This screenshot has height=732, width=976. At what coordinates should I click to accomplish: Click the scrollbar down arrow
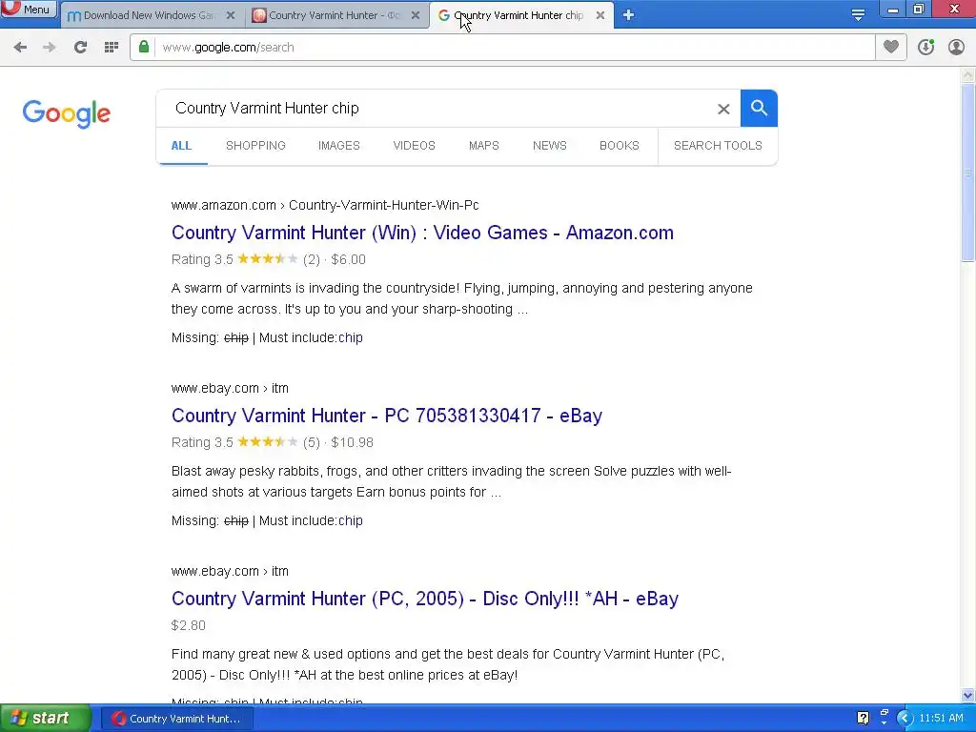968,695
